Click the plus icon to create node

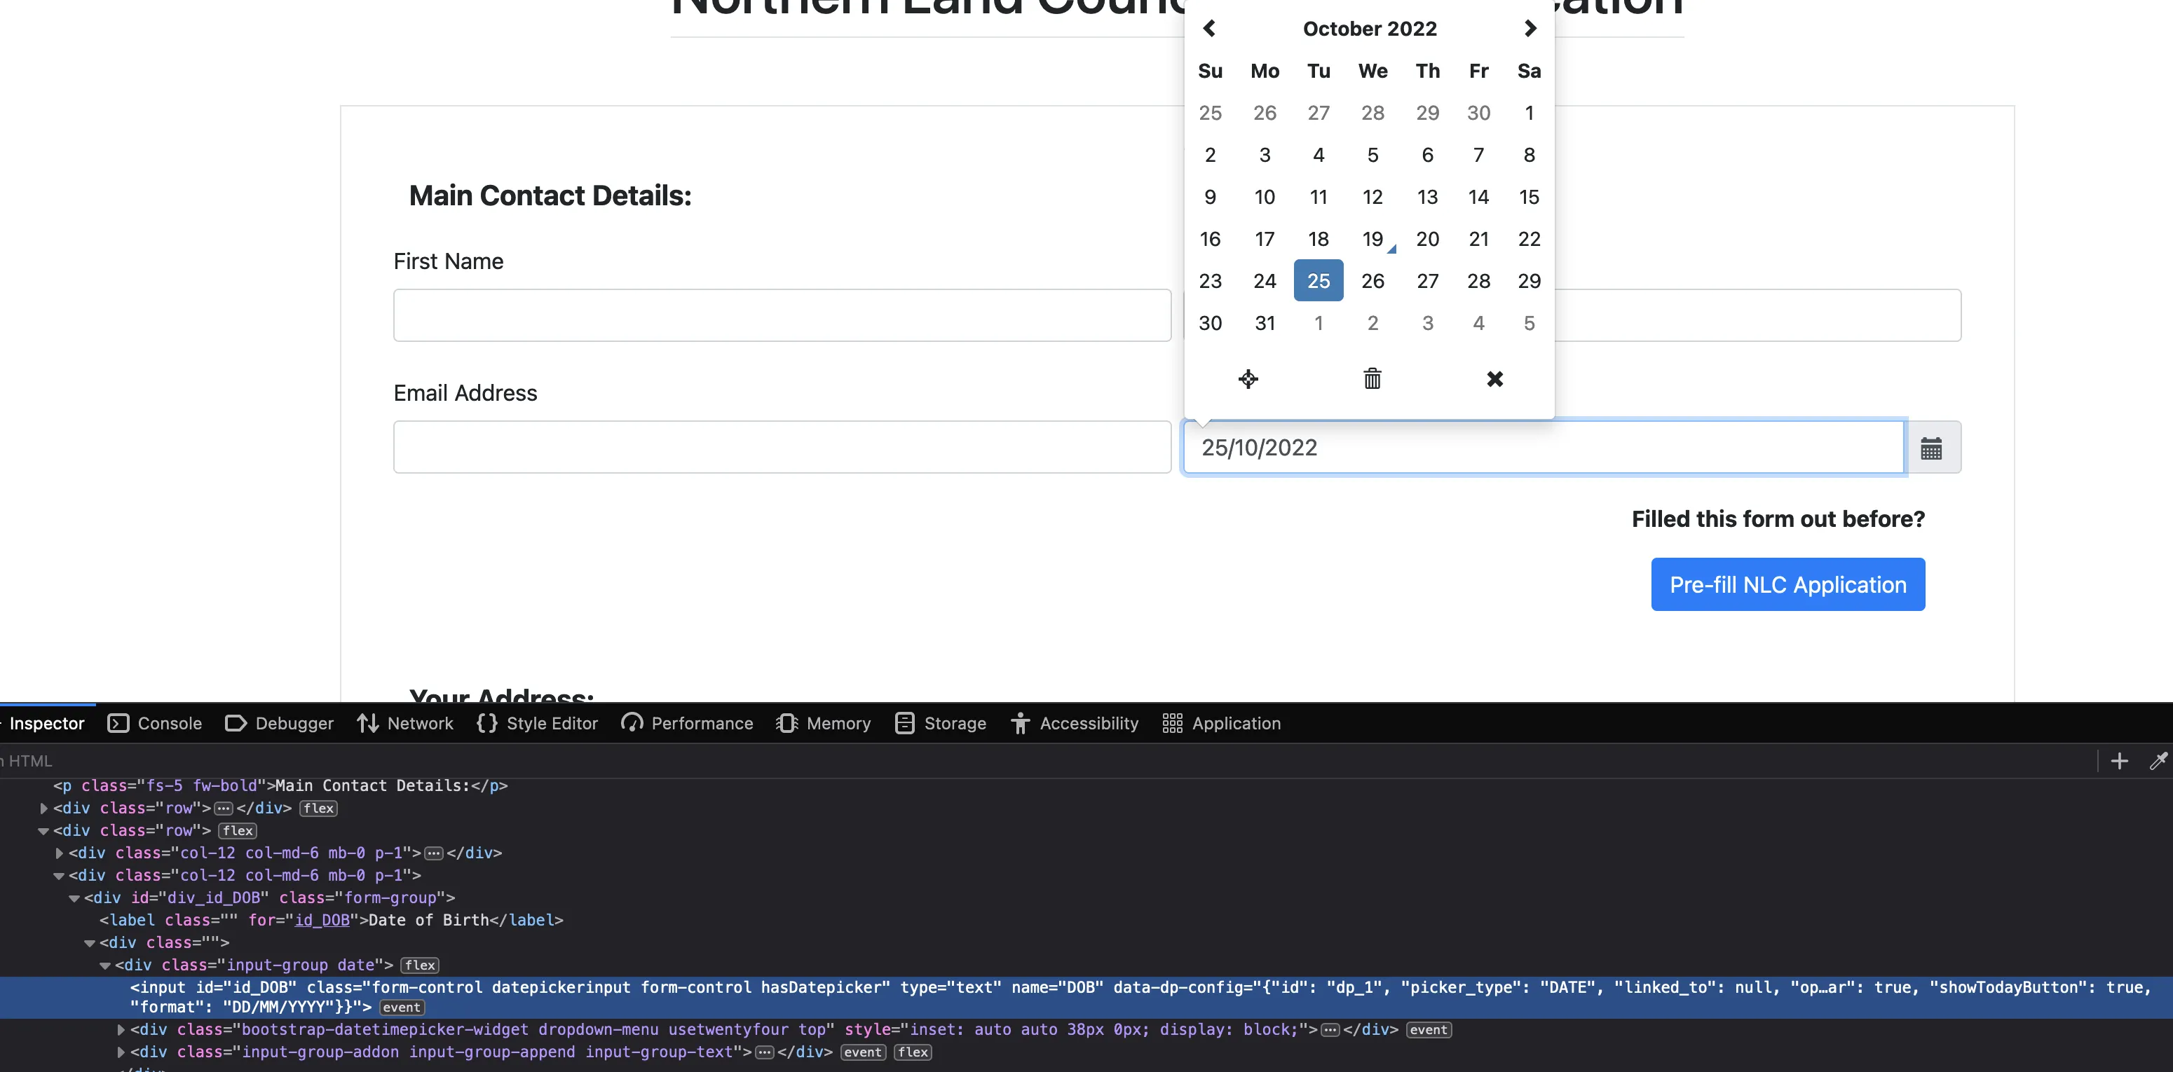click(x=2118, y=762)
